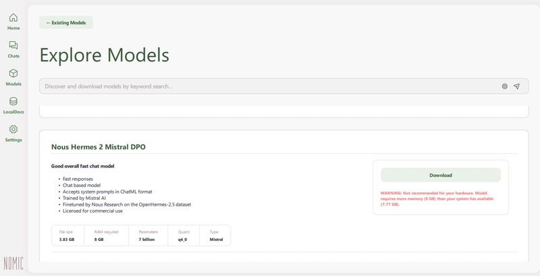Open the Chats icon in sidebar
540x276 pixels.
point(13,45)
